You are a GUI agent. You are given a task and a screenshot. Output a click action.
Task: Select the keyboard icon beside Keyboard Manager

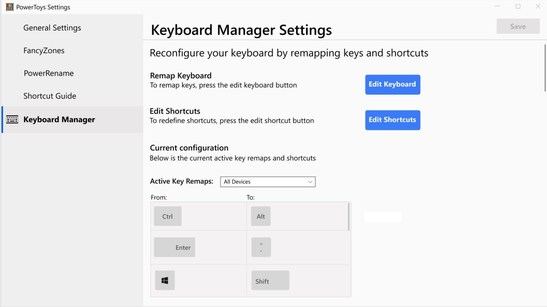[x=12, y=120]
